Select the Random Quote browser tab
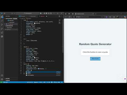 pyautogui.click(x=84, y=14)
